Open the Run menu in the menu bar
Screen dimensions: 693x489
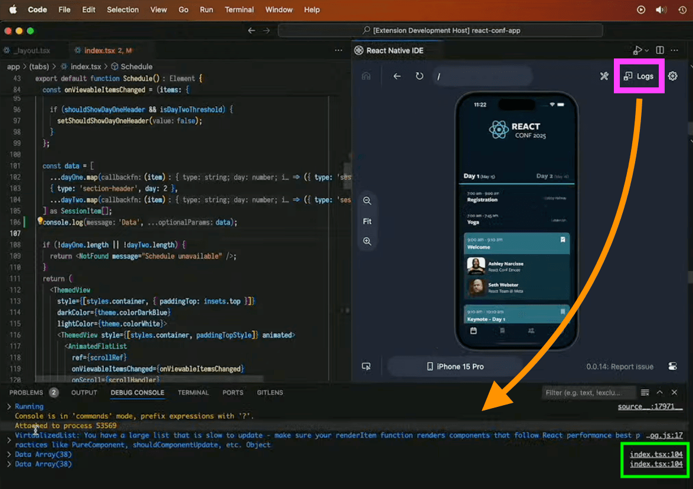pos(207,9)
